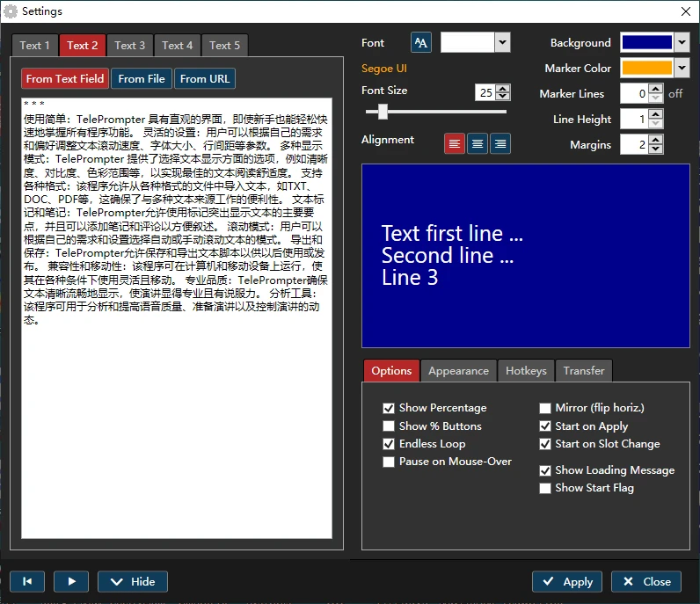700x604 pixels.
Task: Click in the Font Size number field
Action: coord(485,92)
